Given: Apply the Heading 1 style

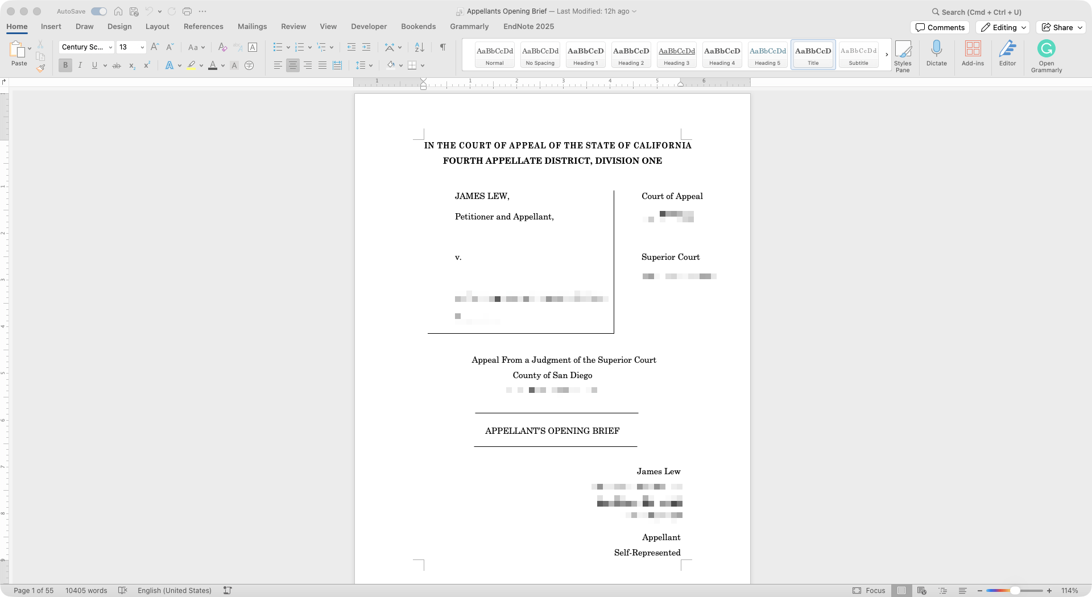Looking at the screenshot, I should click(x=585, y=55).
